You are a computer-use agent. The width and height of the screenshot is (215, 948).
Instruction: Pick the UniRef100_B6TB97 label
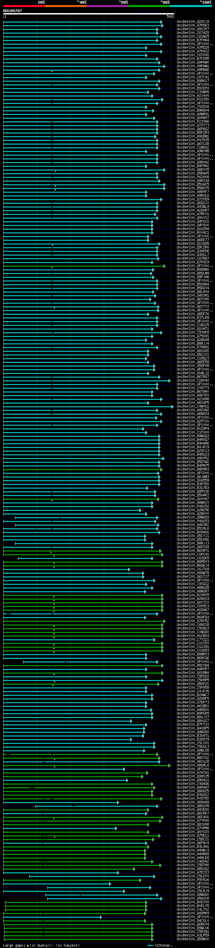[x=193, y=377]
